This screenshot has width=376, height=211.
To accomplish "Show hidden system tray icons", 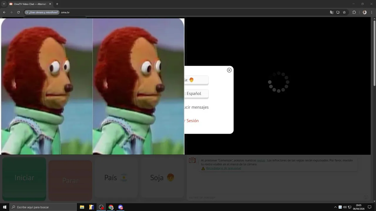I will click(x=335, y=207).
